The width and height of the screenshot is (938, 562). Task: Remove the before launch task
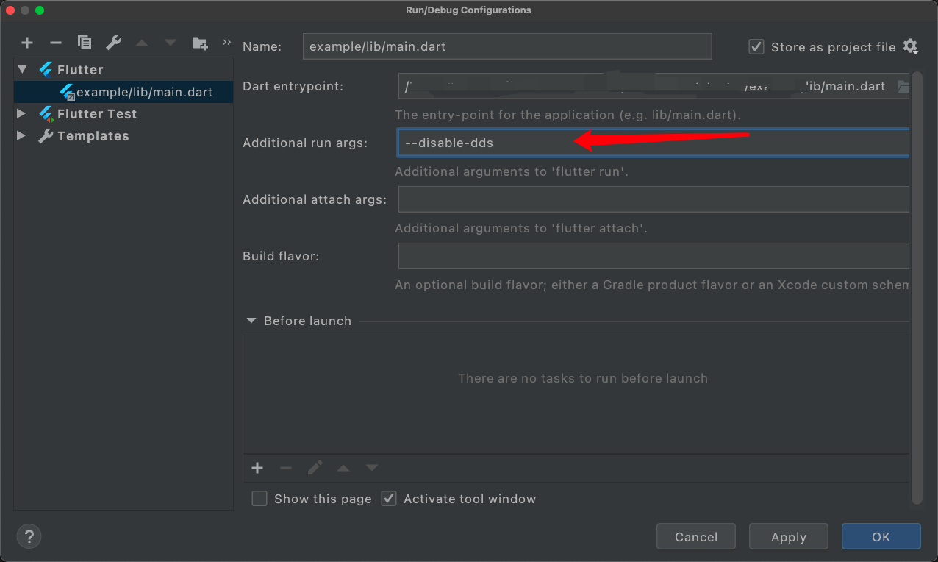coord(286,468)
